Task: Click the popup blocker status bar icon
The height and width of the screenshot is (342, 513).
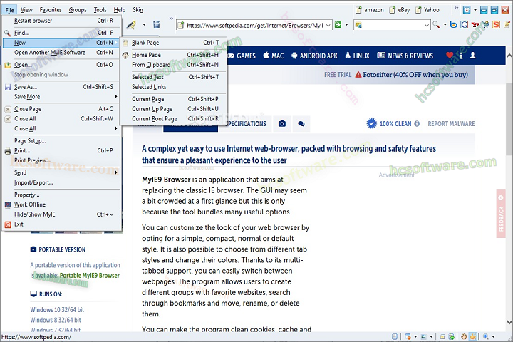Action: pyautogui.click(x=408, y=336)
